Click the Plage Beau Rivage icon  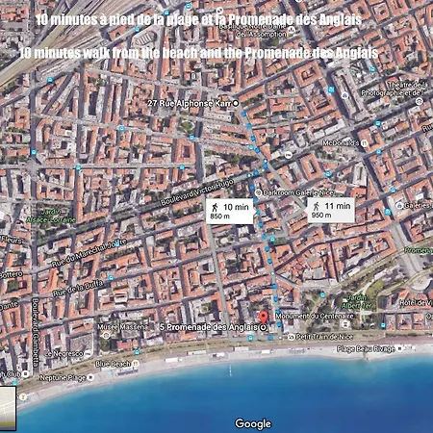399,348
